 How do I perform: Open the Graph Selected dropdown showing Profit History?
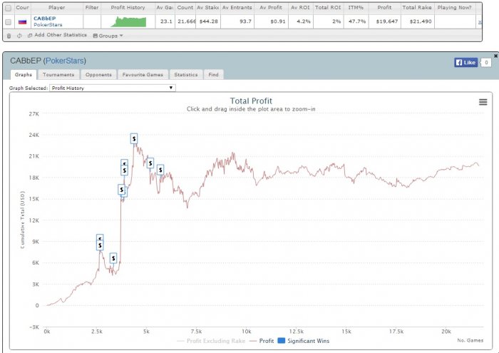113,88
